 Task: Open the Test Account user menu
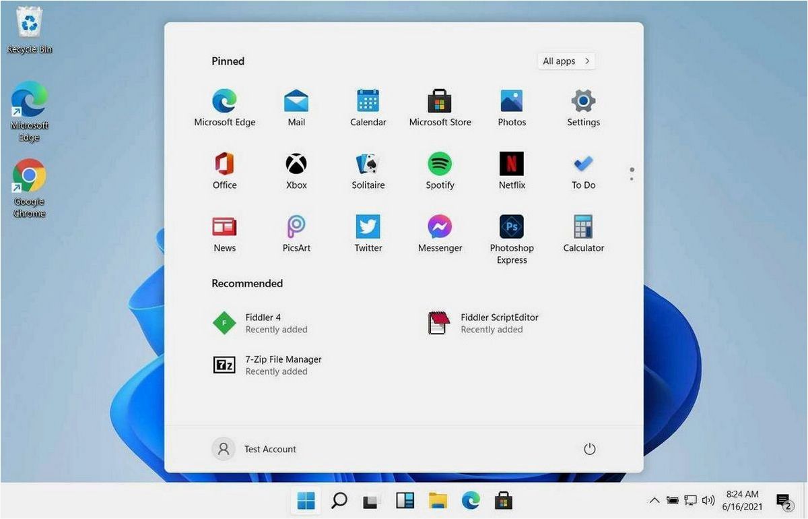[x=255, y=449]
